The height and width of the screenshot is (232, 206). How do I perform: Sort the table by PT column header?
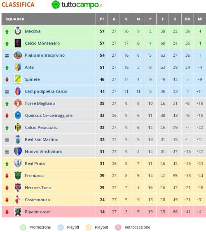[x=102, y=19]
